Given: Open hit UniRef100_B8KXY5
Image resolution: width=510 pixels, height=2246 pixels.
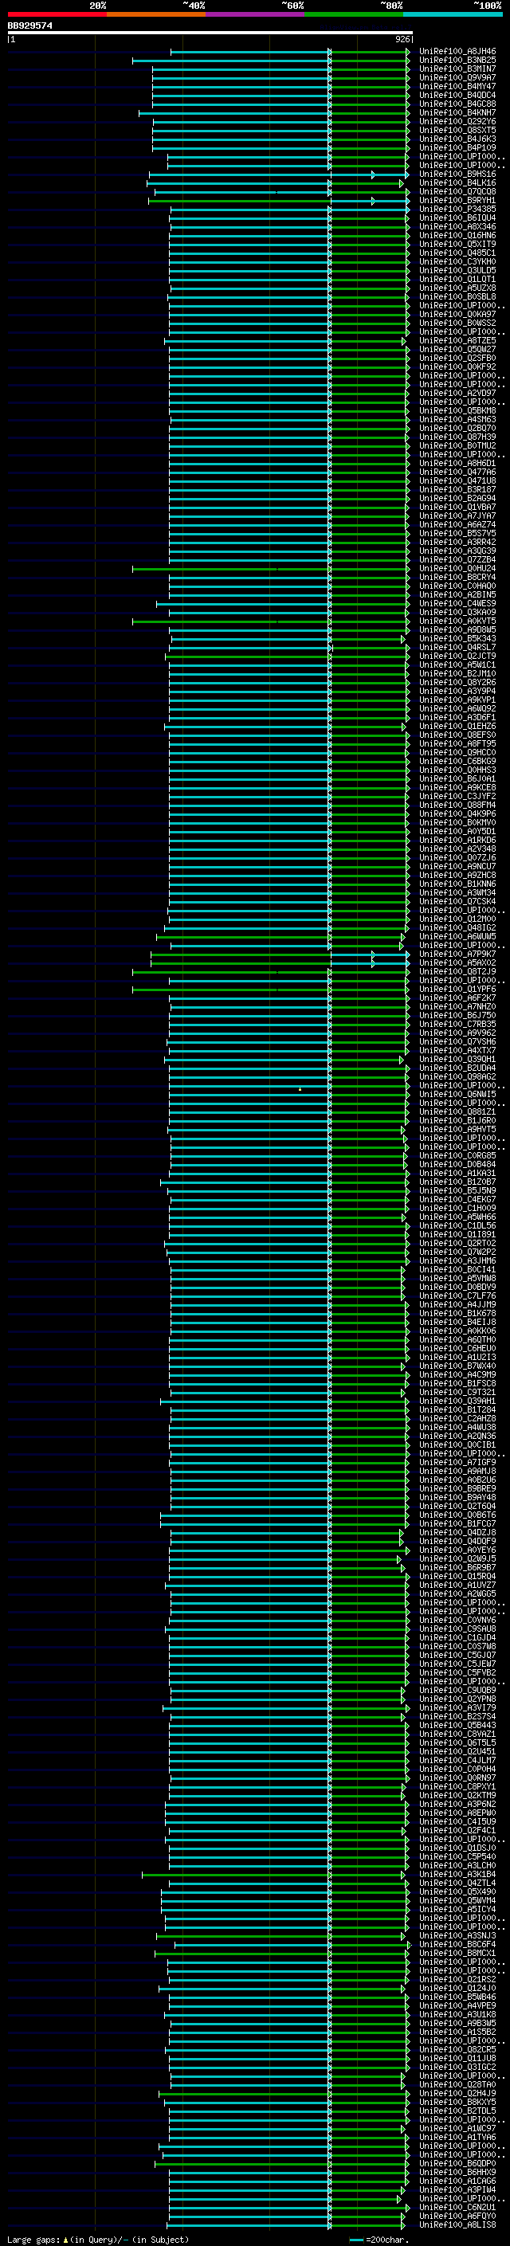Looking at the screenshot, I should point(457,2102).
